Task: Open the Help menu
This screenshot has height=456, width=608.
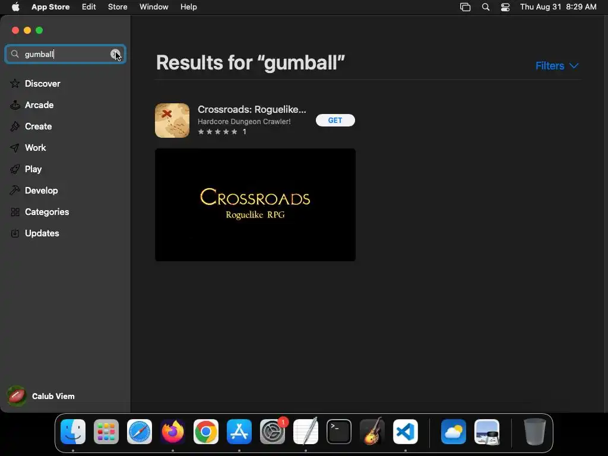Action: 188,7
